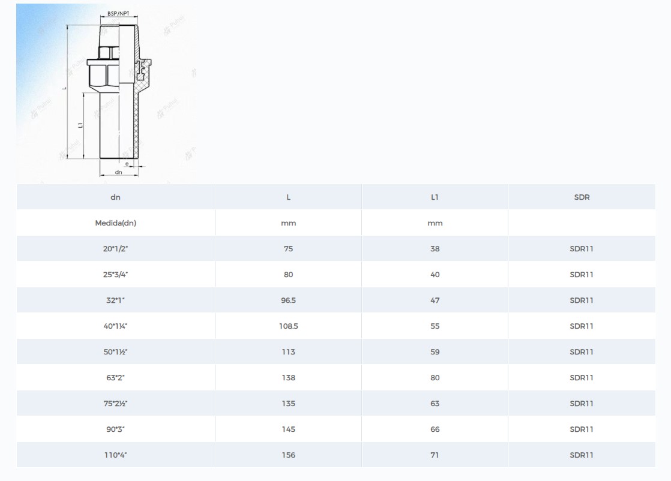This screenshot has height=481, width=671.
Task: Click SDR11 in the 25*3/4" row
Action: [x=582, y=275]
